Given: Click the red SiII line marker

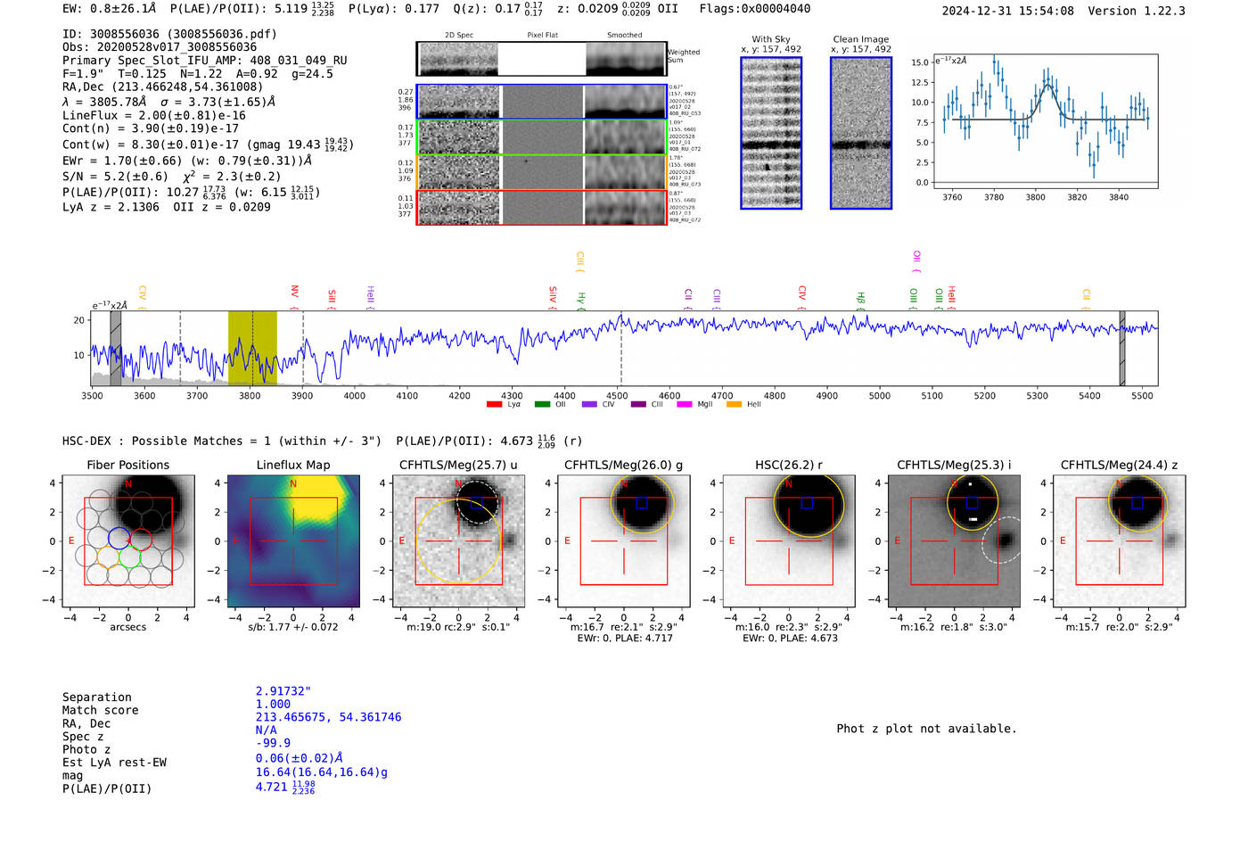Looking at the screenshot, I should point(332,299).
